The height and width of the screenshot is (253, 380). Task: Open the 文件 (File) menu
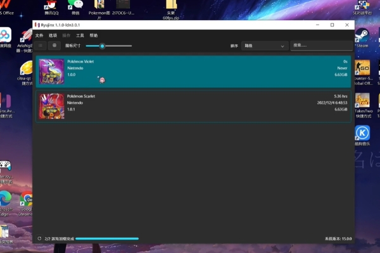[39, 35]
